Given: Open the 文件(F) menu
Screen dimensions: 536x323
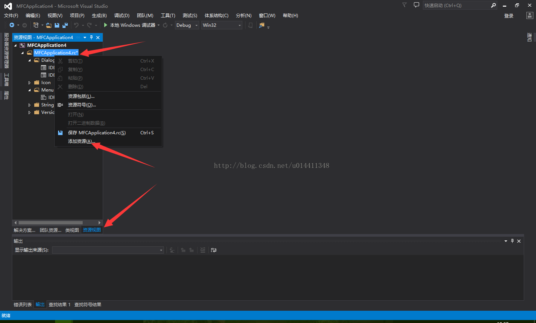Looking at the screenshot, I should coord(11,15).
